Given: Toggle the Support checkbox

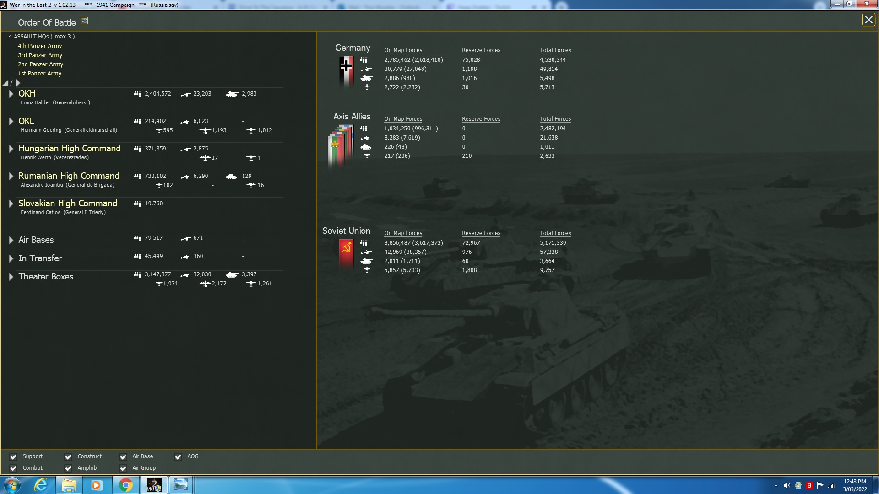Looking at the screenshot, I should coord(13,457).
